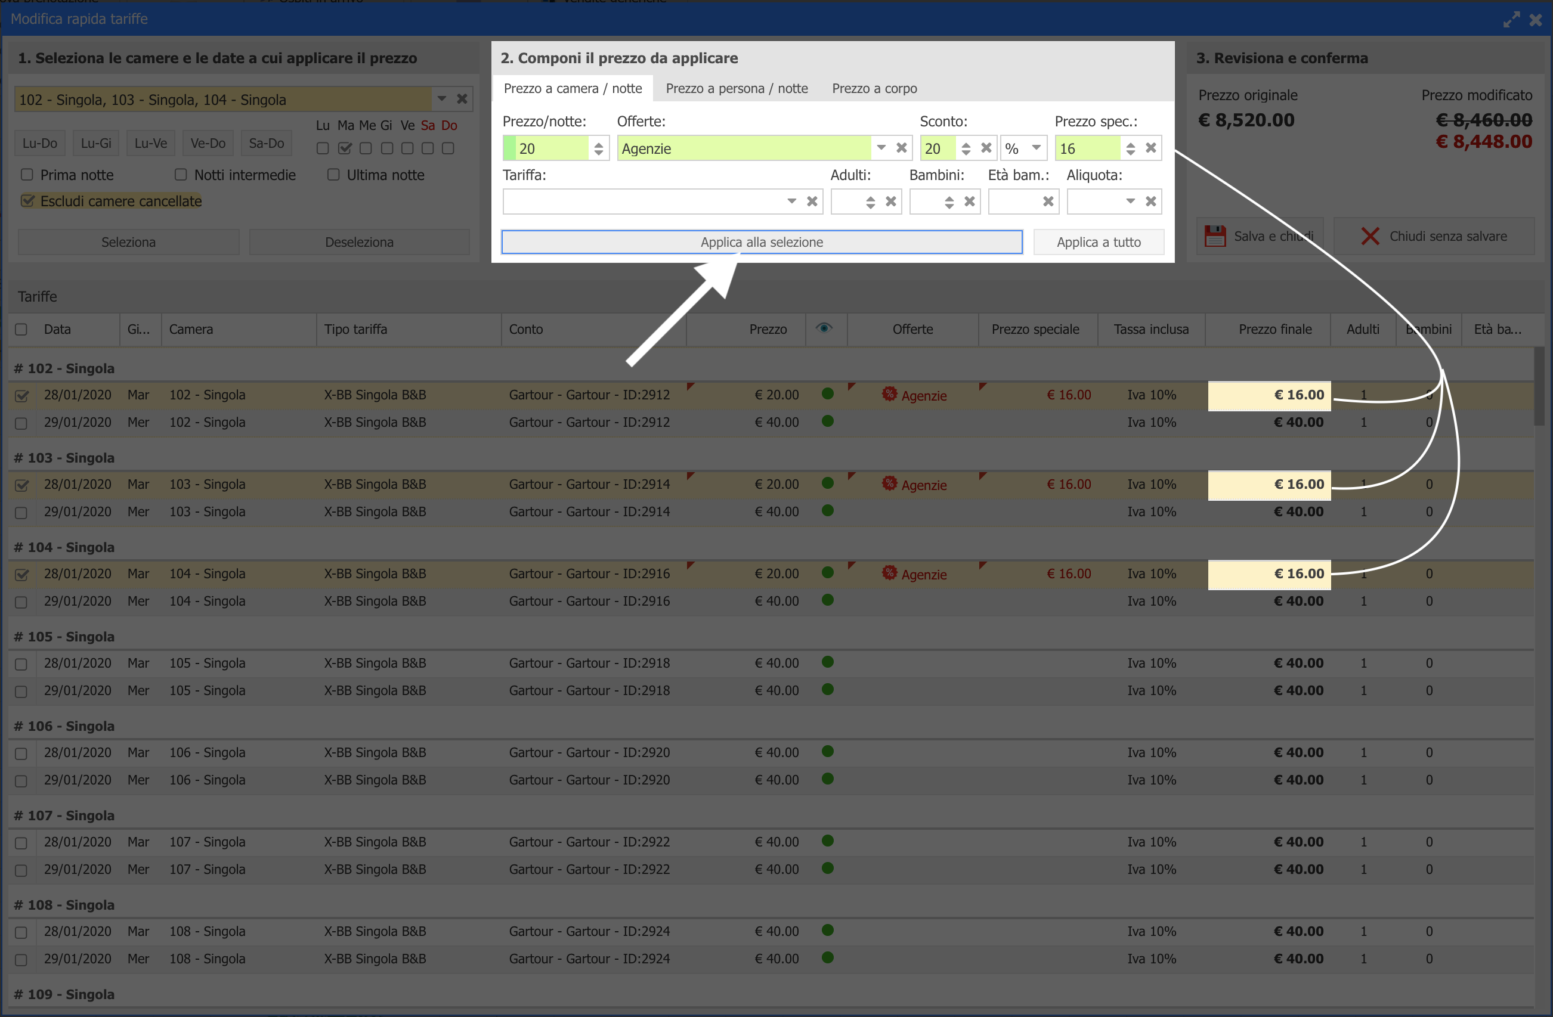Click the eye icon column header
The height and width of the screenshot is (1017, 1553).
(824, 328)
